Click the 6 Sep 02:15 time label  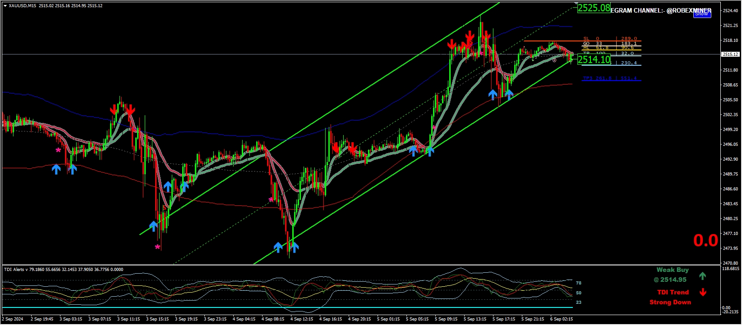click(x=562, y=319)
